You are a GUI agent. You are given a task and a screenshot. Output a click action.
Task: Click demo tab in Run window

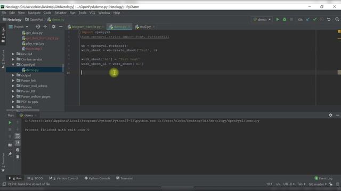pos(28,115)
